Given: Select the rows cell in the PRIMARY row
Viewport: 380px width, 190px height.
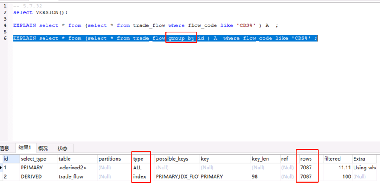Looking at the screenshot, I should click(311, 168).
